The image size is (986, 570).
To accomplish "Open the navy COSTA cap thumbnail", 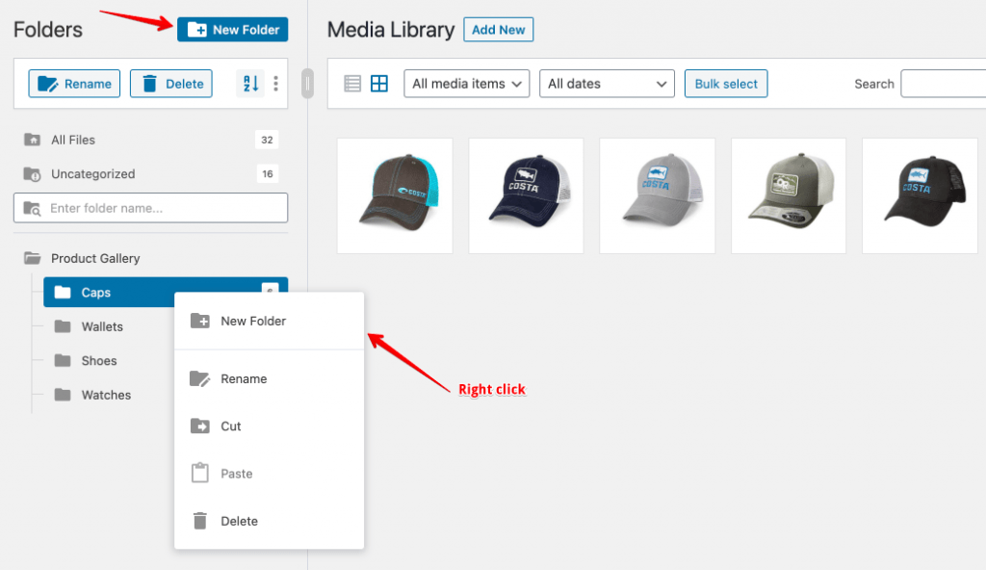I will [526, 195].
